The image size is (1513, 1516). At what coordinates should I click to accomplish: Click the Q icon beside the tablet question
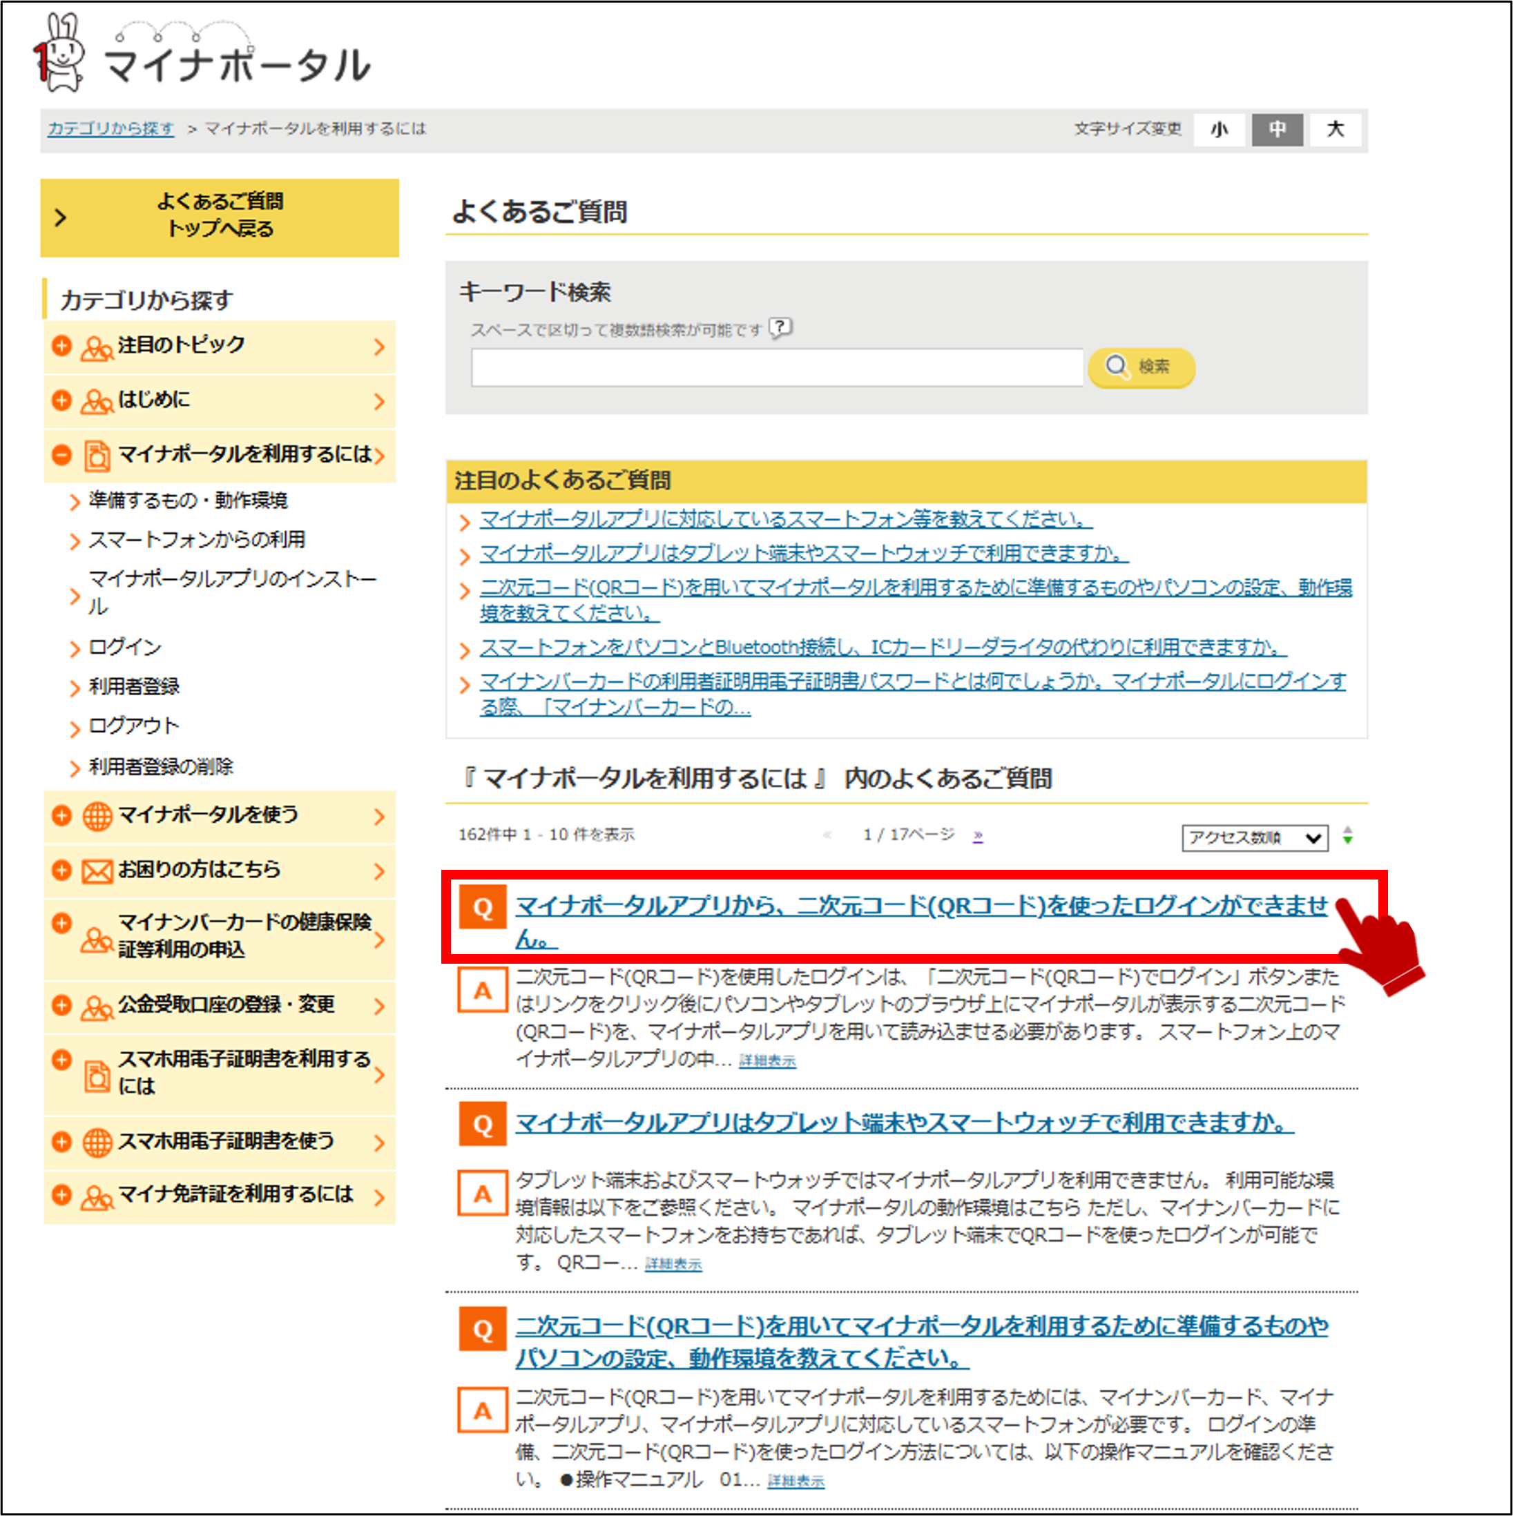483,1124
